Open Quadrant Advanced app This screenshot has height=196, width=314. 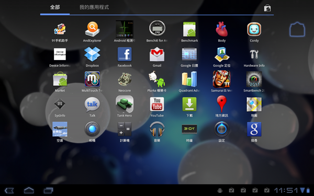point(189,79)
